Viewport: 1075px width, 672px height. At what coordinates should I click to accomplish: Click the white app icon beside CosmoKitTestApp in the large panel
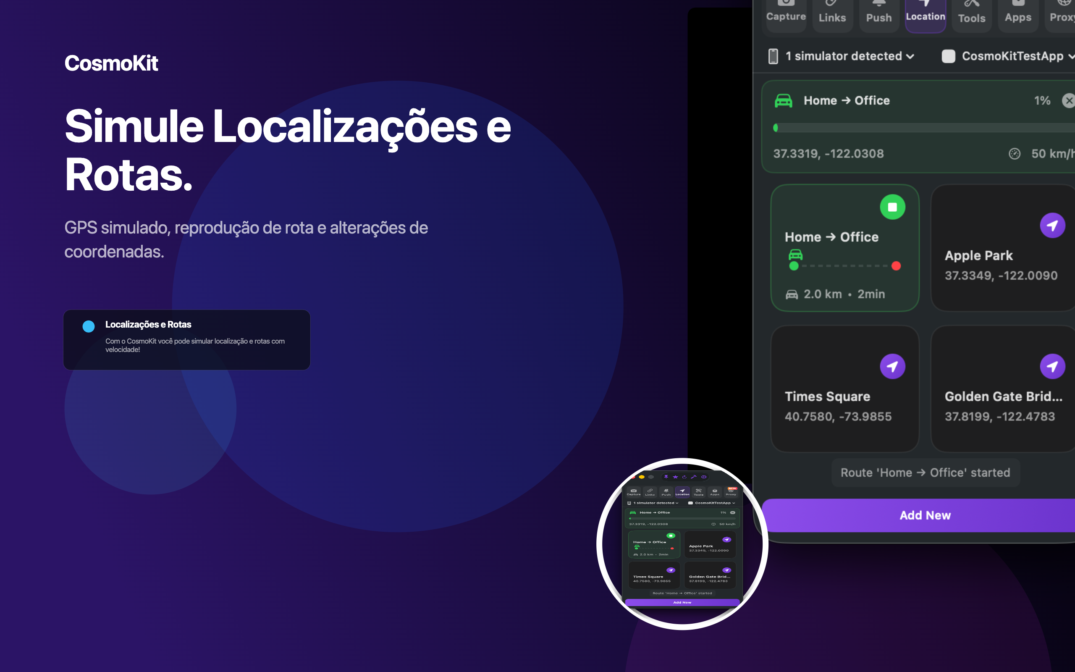click(949, 56)
